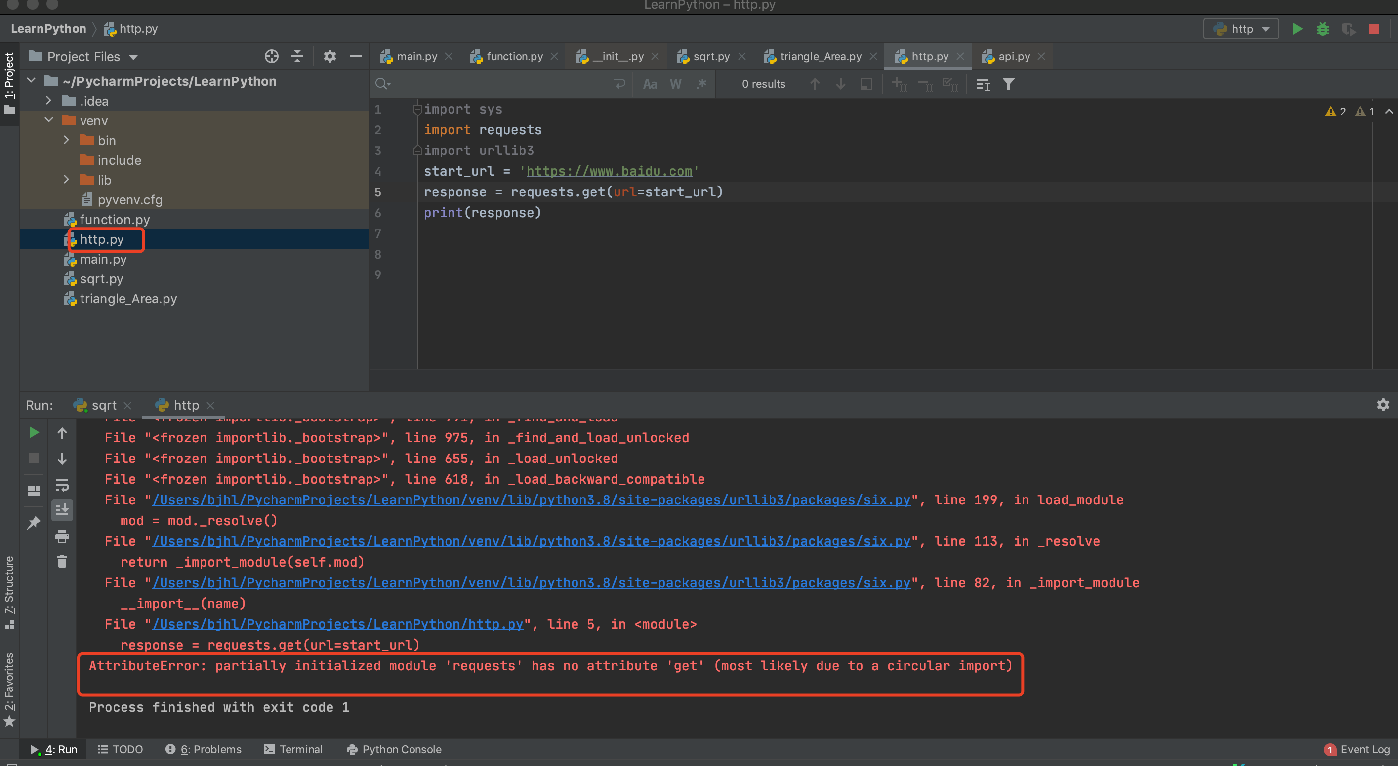Open Project Files panel settings gear
The height and width of the screenshot is (766, 1398).
(329, 56)
